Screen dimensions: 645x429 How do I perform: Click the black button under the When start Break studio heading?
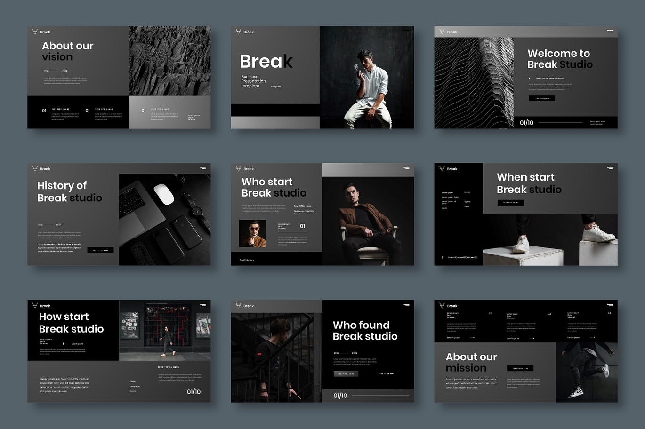pos(510,203)
